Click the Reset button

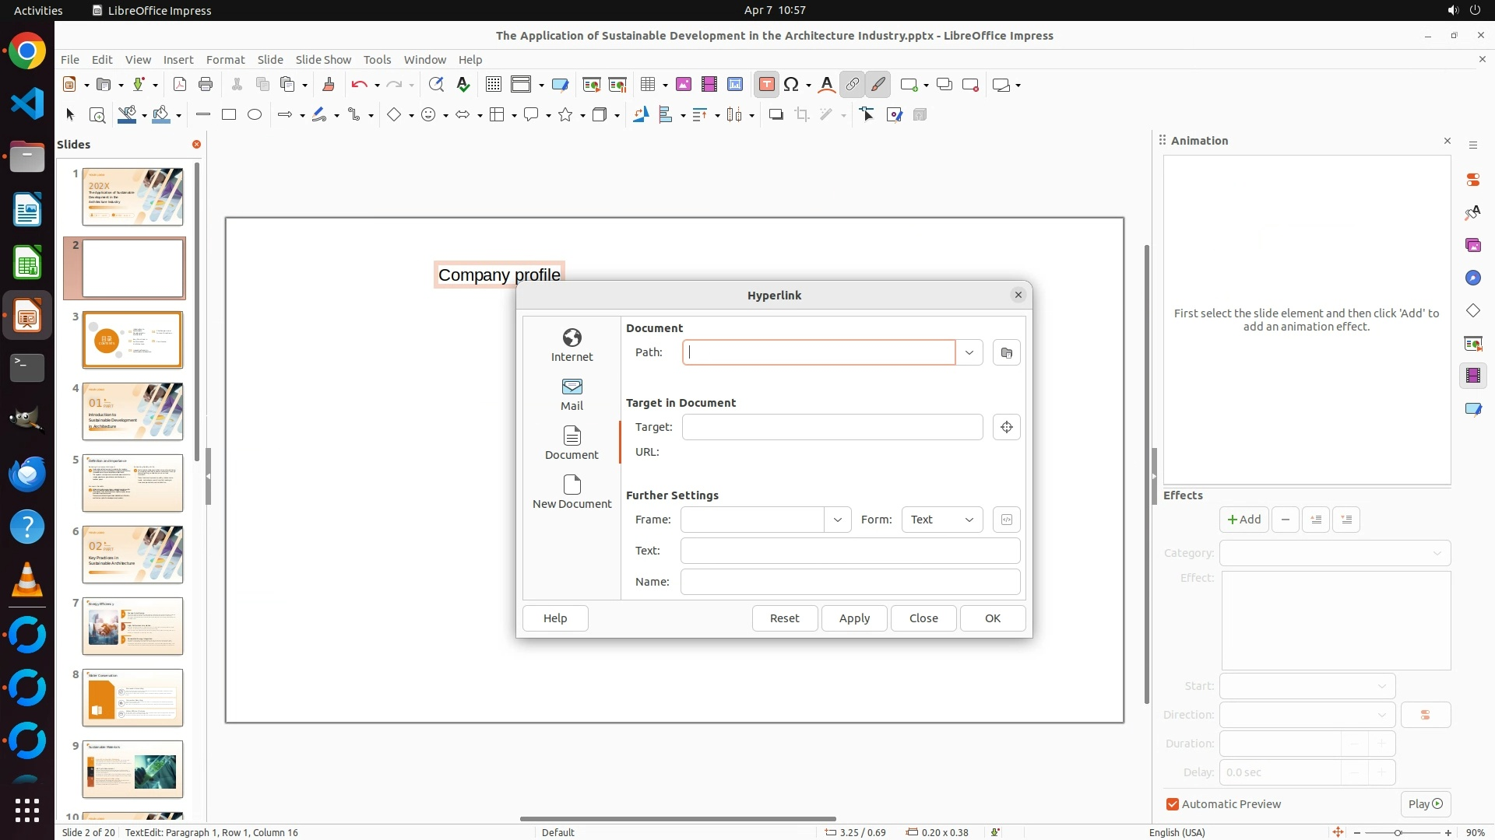[784, 618]
